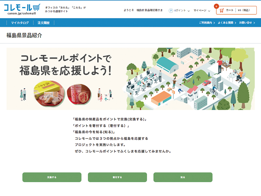Viewport: 261px width, 196px height.
Task: Open the 注文履歴 menu item
Action: click(43, 23)
